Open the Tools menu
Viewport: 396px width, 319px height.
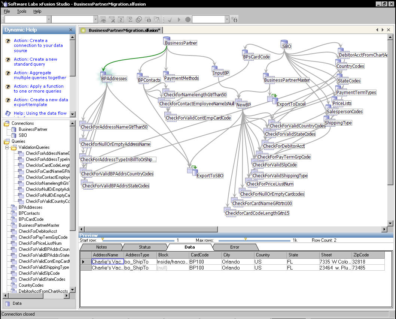point(22,11)
